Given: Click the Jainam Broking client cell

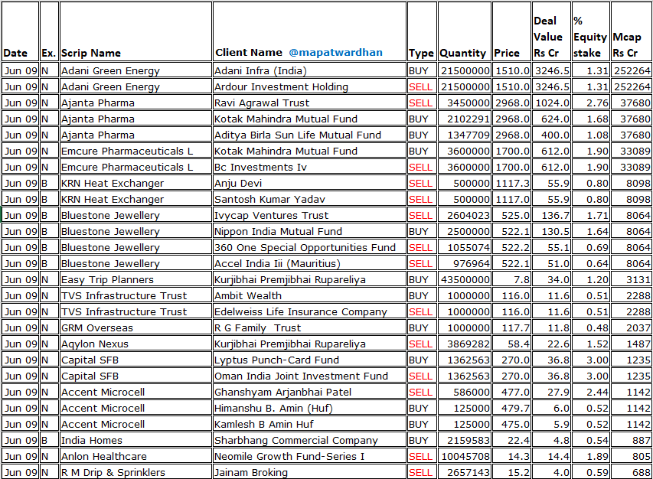Looking at the screenshot, I should tap(309, 472).
